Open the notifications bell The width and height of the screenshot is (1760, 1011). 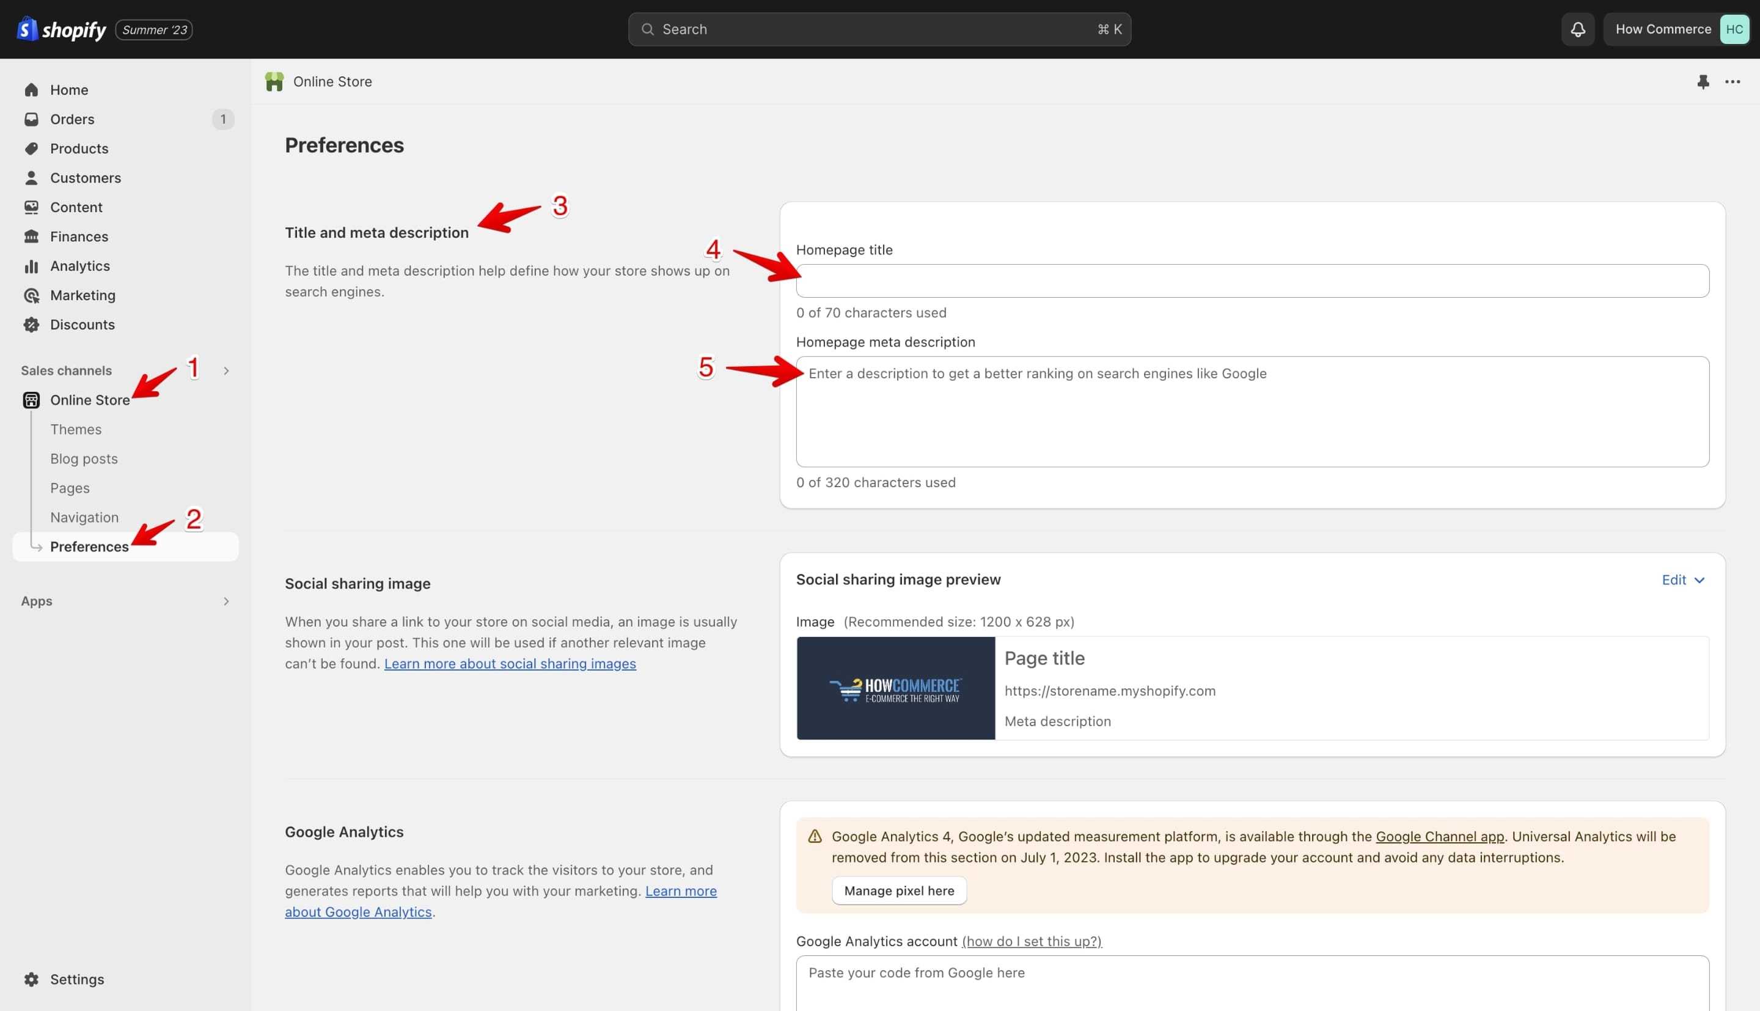pyautogui.click(x=1577, y=29)
